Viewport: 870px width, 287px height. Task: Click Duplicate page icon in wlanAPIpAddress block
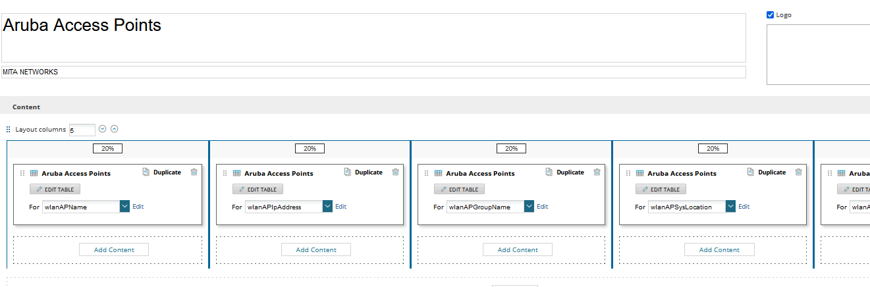coord(348,172)
